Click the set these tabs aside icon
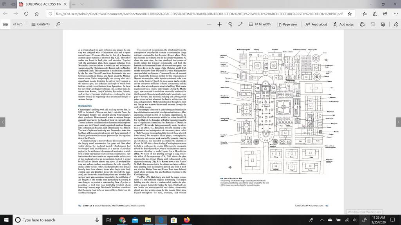 pyautogui.click(x=13, y=4)
